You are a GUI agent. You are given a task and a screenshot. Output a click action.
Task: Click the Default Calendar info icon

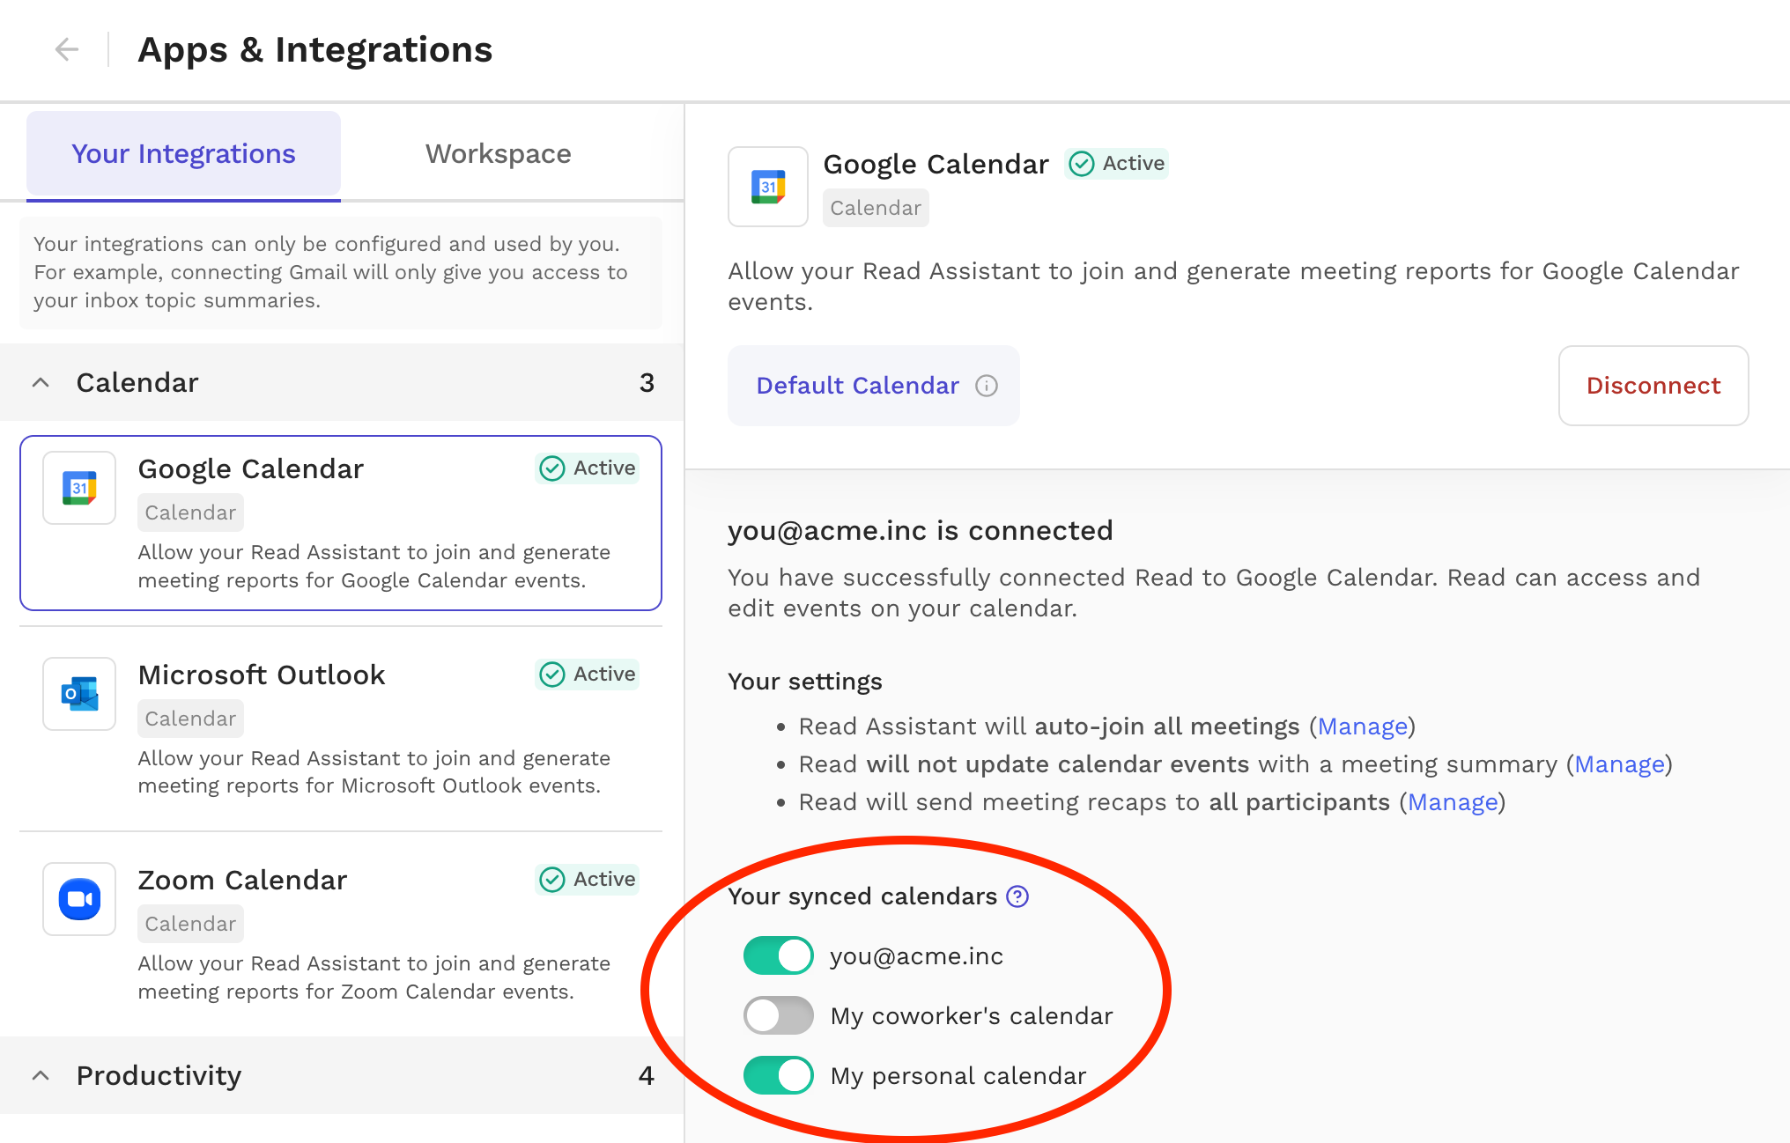click(x=987, y=386)
